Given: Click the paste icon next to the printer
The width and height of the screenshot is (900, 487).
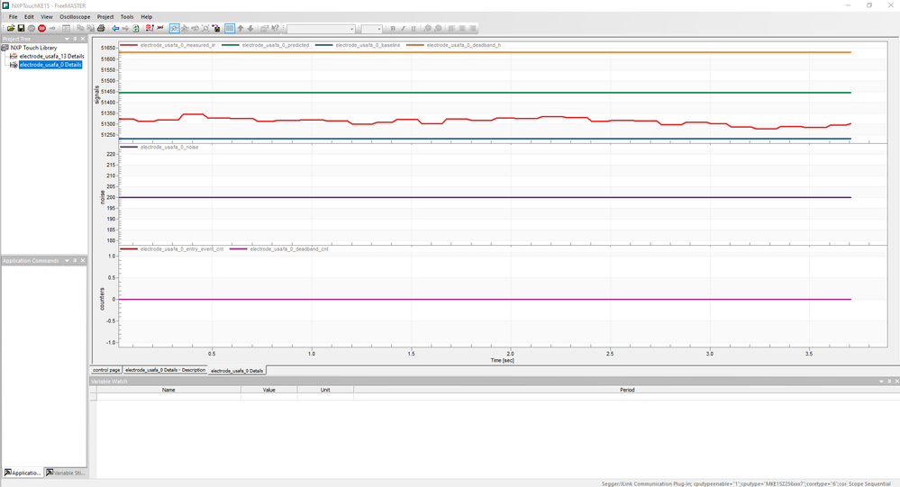Looking at the screenshot, I should pyautogui.click(x=91, y=28).
